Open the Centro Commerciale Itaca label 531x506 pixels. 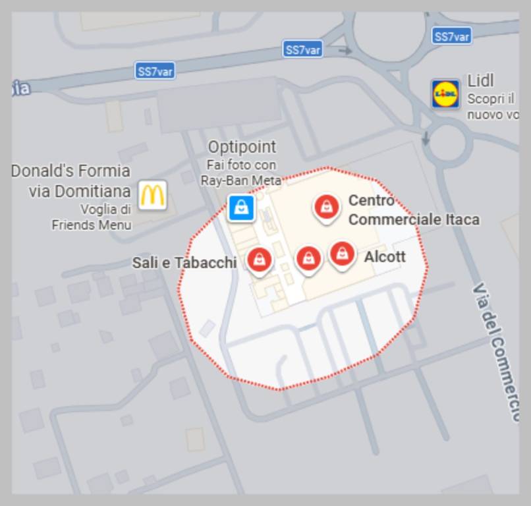click(x=414, y=210)
